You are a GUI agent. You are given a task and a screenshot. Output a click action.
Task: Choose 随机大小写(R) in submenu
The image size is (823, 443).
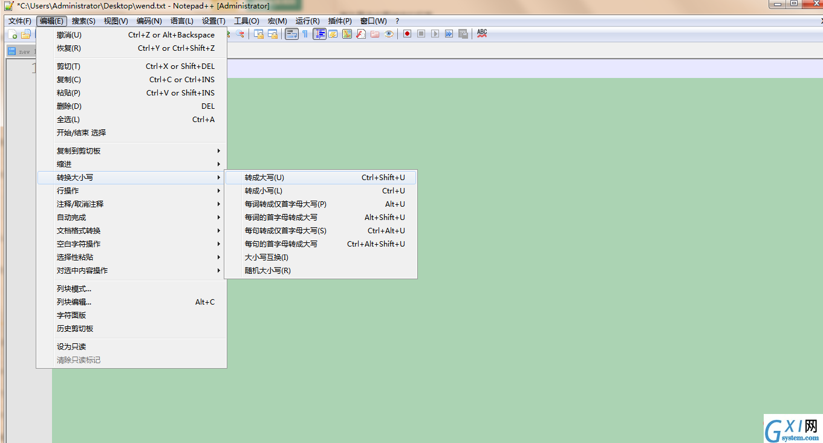(x=320, y=271)
